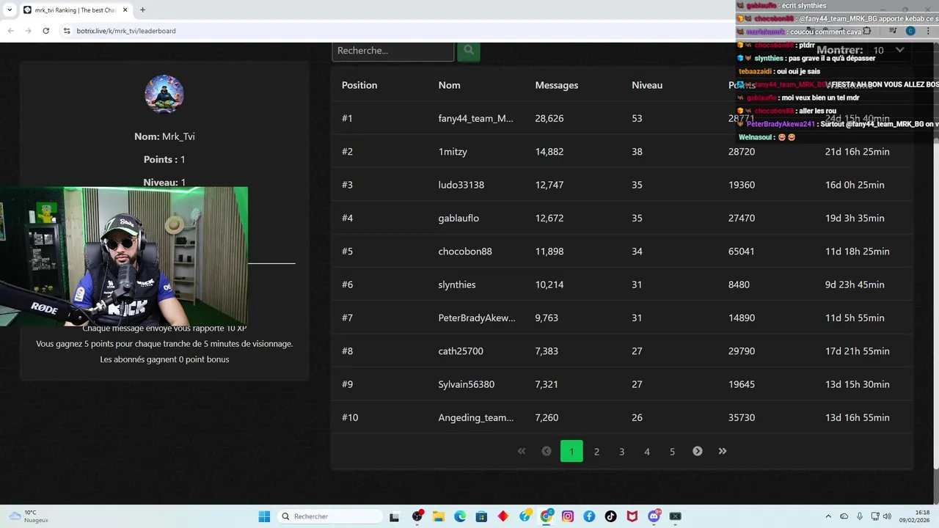The height and width of the screenshot is (528, 939).
Task: Click the Position column header
Action: pyautogui.click(x=359, y=85)
